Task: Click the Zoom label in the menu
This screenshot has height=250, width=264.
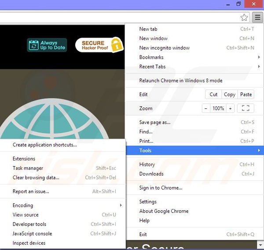Action: (146, 108)
